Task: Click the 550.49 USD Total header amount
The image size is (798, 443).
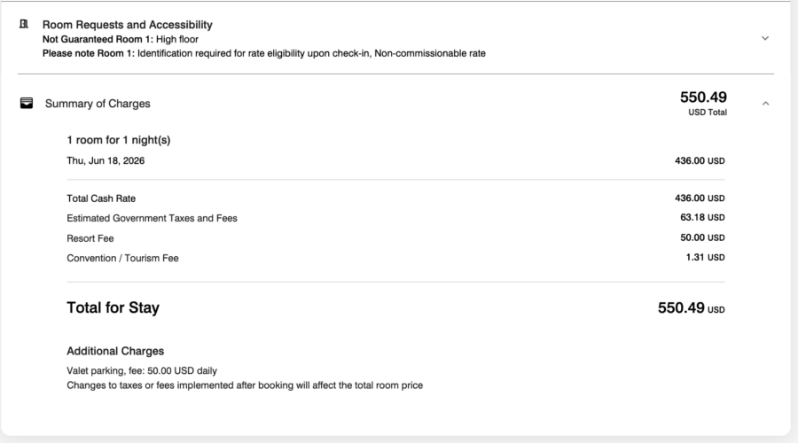Action: [x=703, y=103]
